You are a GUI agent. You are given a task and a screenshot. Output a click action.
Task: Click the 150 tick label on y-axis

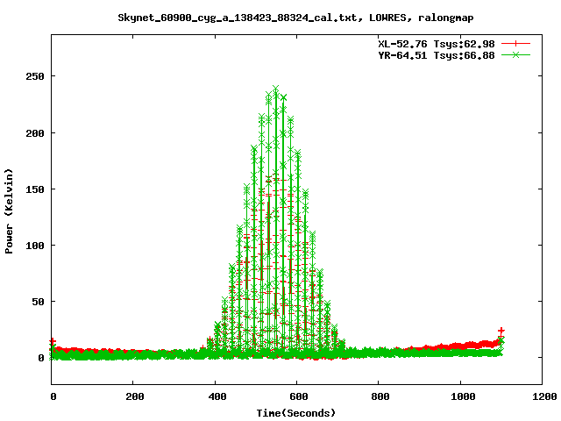tap(35, 189)
